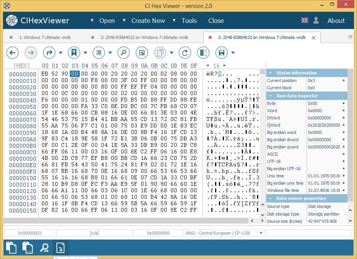Viewport: 357px width, 259px height.
Task: Open dropdown arrow next to list icon
Action: pos(110,53)
